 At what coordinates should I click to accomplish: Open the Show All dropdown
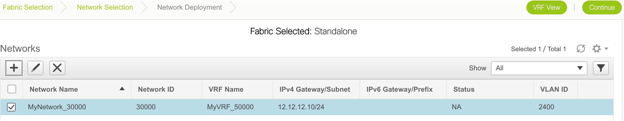539,68
